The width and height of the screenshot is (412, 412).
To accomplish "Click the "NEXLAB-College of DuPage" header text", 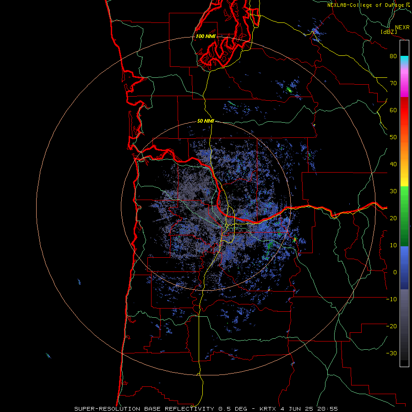I will click(x=366, y=5).
